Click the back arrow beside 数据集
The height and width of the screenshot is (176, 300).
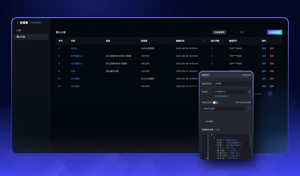pyautogui.click(x=17, y=23)
